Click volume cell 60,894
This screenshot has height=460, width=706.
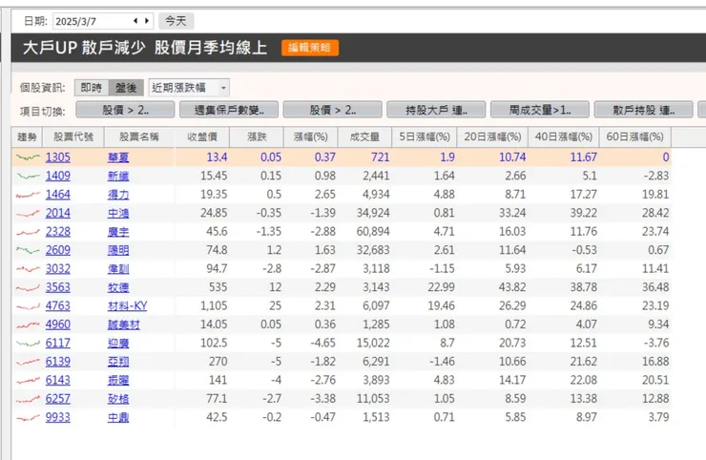[x=373, y=232]
